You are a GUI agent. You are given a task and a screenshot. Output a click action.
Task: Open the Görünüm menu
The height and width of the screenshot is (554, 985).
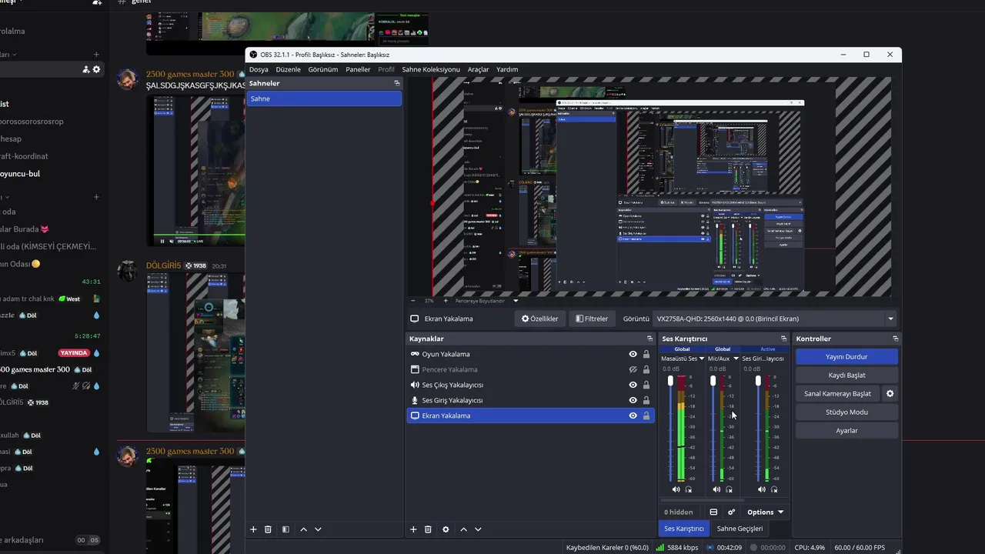323,69
